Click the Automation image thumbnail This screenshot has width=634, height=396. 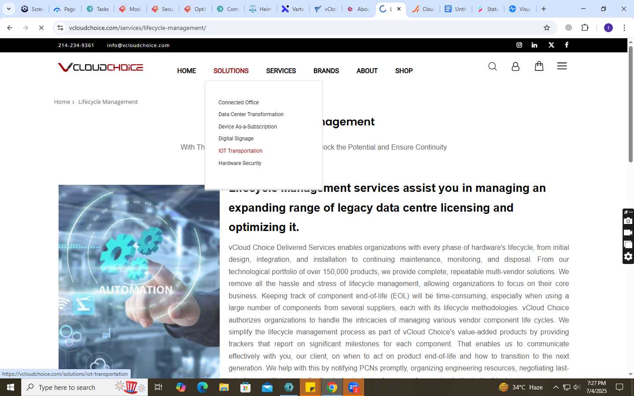(139, 282)
